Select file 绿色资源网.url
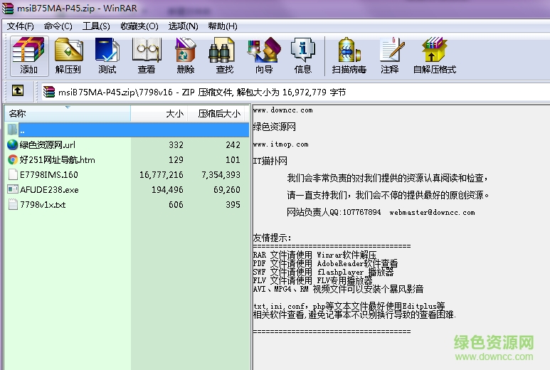Image resolution: width=550 pixels, height=370 pixels. (x=48, y=145)
